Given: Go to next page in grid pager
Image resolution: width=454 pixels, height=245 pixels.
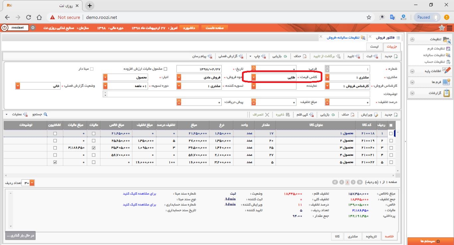Looking at the screenshot, I should click(x=341, y=182).
